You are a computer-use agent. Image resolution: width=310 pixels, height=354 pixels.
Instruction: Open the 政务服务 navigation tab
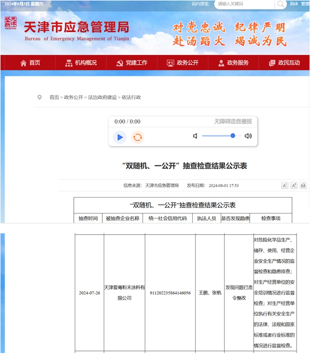click(x=233, y=63)
